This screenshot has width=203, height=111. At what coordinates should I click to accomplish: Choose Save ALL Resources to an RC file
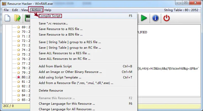84,59
